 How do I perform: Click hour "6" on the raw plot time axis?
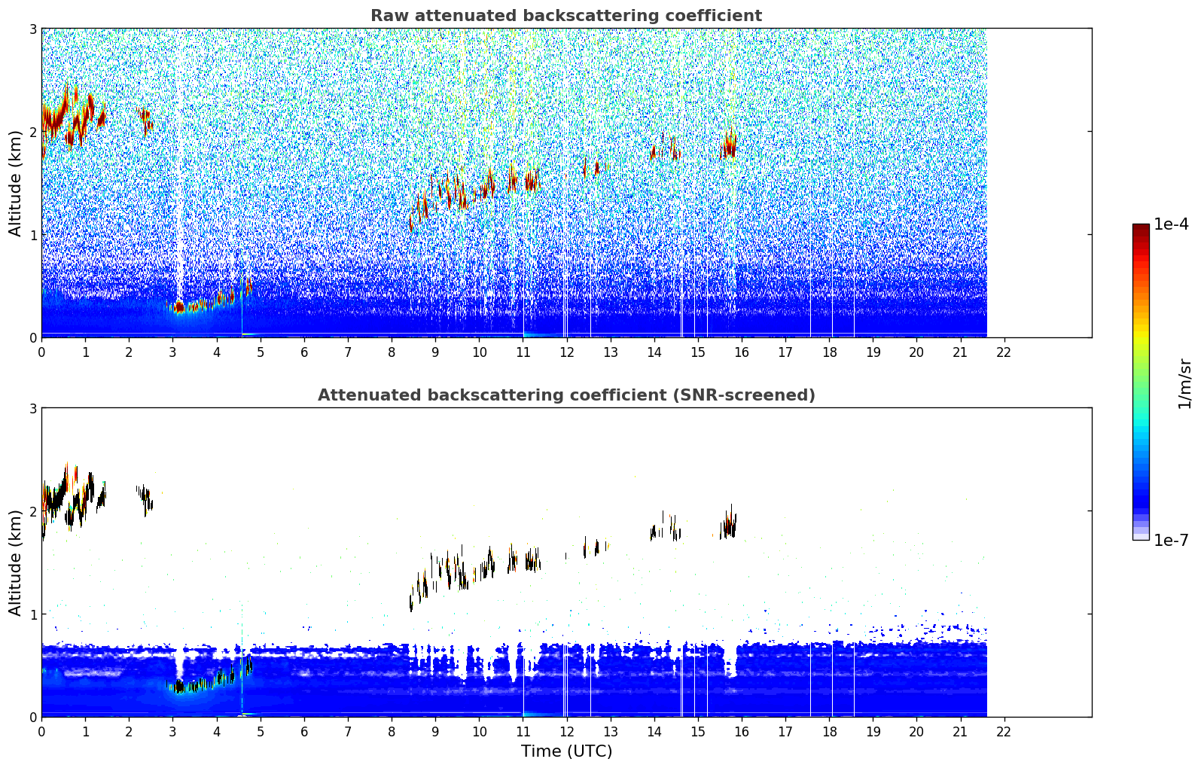tap(304, 352)
